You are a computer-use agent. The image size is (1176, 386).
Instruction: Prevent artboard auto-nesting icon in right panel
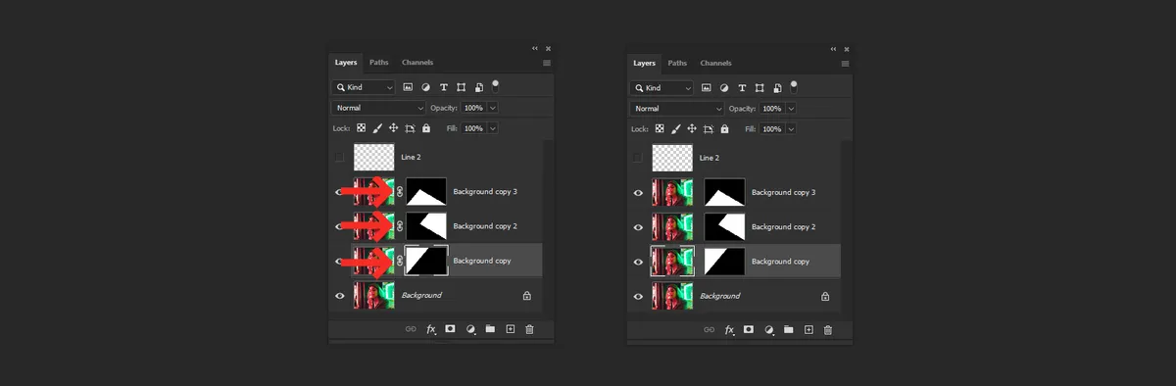[708, 128]
